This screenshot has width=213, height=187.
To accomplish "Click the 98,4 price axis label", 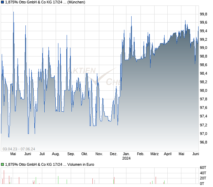I will tap(203, 74).
